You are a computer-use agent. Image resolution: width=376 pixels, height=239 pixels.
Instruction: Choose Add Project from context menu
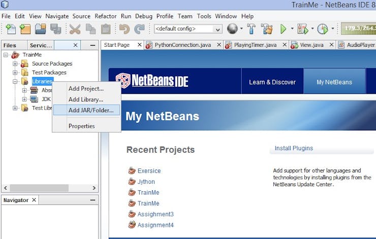click(86, 89)
